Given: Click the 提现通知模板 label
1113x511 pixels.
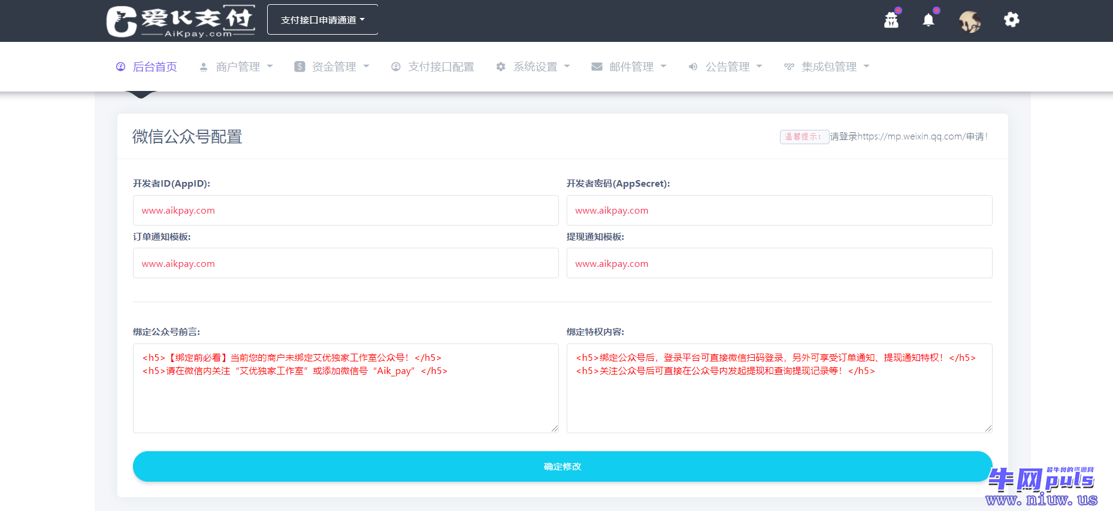Looking at the screenshot, I should tap(595, 237).
